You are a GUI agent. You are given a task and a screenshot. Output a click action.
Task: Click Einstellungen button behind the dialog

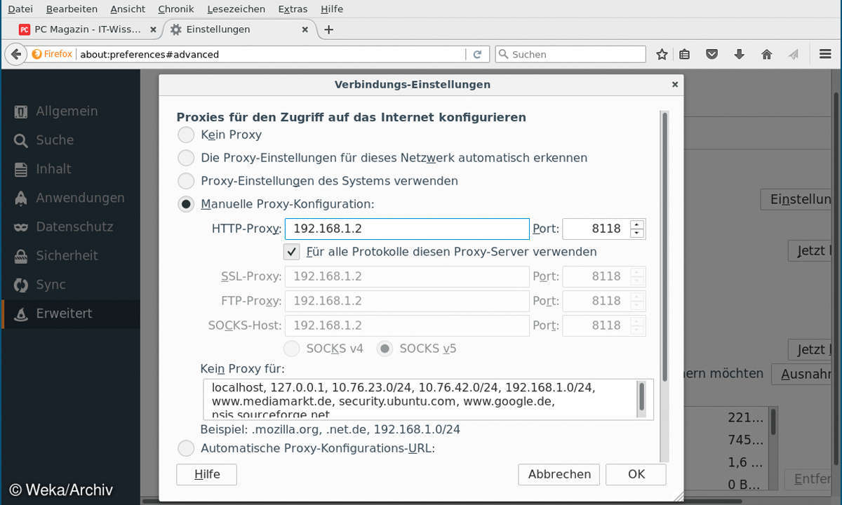pos(797,199)
